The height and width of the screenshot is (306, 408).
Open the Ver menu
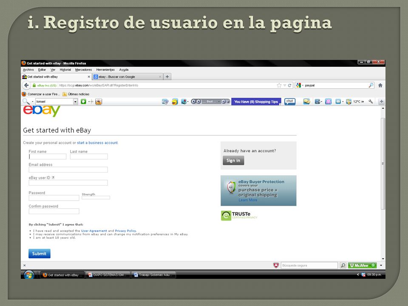53,70
